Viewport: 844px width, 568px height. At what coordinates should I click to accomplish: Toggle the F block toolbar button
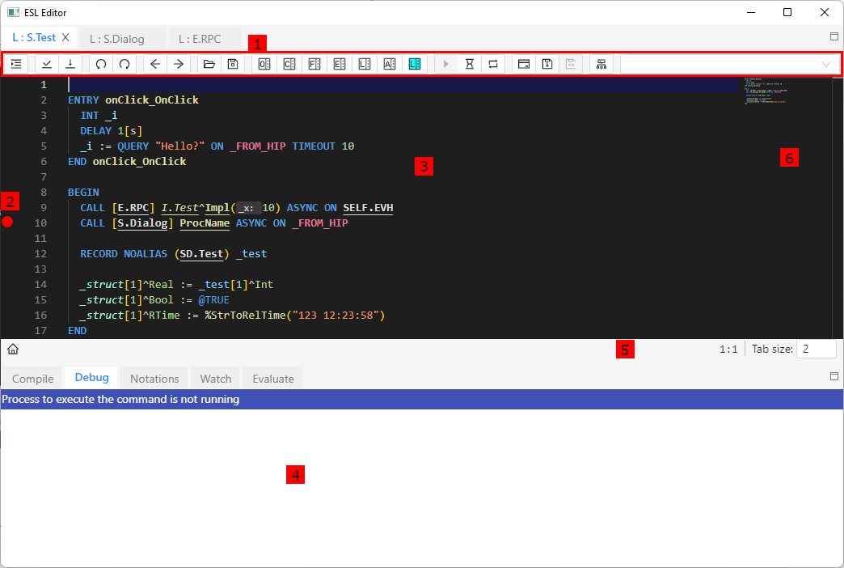coord(314,64)
